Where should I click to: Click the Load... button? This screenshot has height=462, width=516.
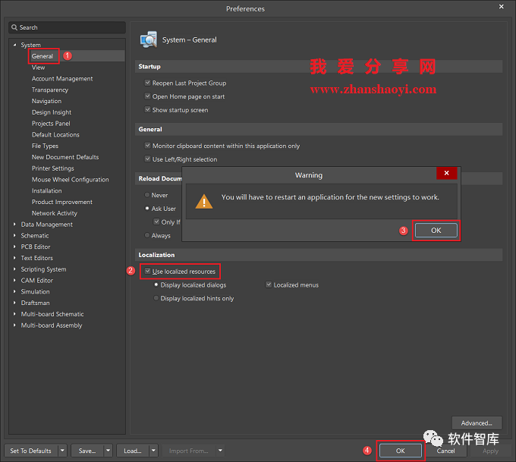[x=133, y=451]
